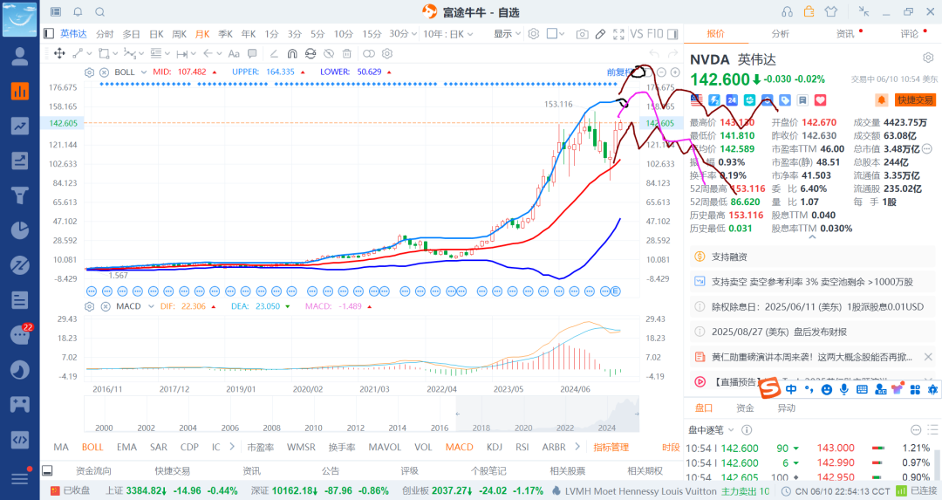
Task: Open 指标管理 indicator management
Action: (611, 447)
